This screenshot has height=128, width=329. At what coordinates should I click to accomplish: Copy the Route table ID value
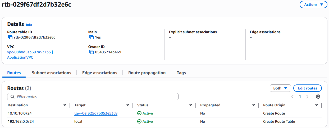coord(10,37)
